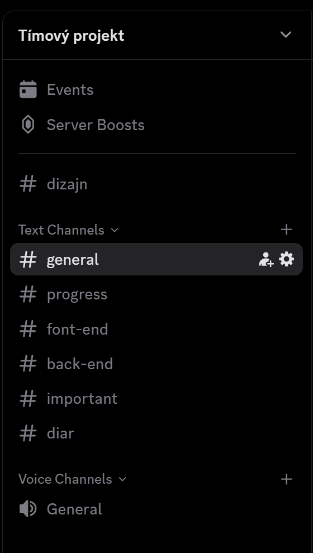Click the Server Boosts link
Viewport: 313px width, 553px height.
pos(96,125)
